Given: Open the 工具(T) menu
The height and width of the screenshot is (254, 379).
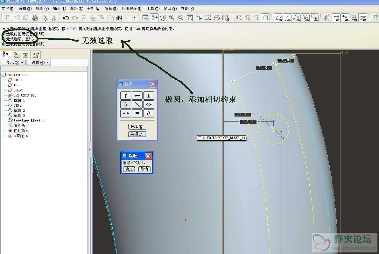Looking at the screenshot, I should (153, 9).
